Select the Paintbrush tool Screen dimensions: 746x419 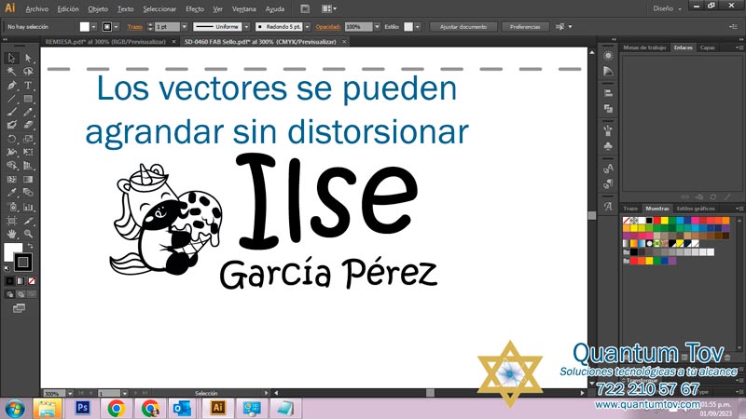[11, 112]
